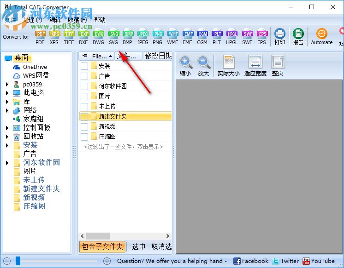Toggle 包含子文件夹 option
344x268 pixels.
[102, 247]
